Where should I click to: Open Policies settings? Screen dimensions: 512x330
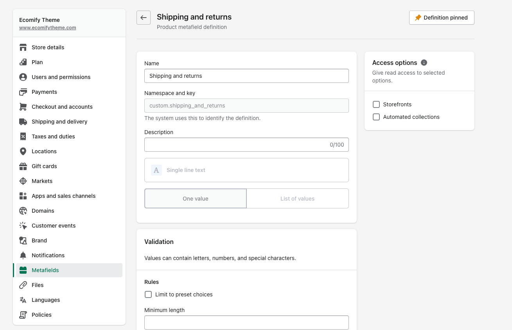(69, 315)
